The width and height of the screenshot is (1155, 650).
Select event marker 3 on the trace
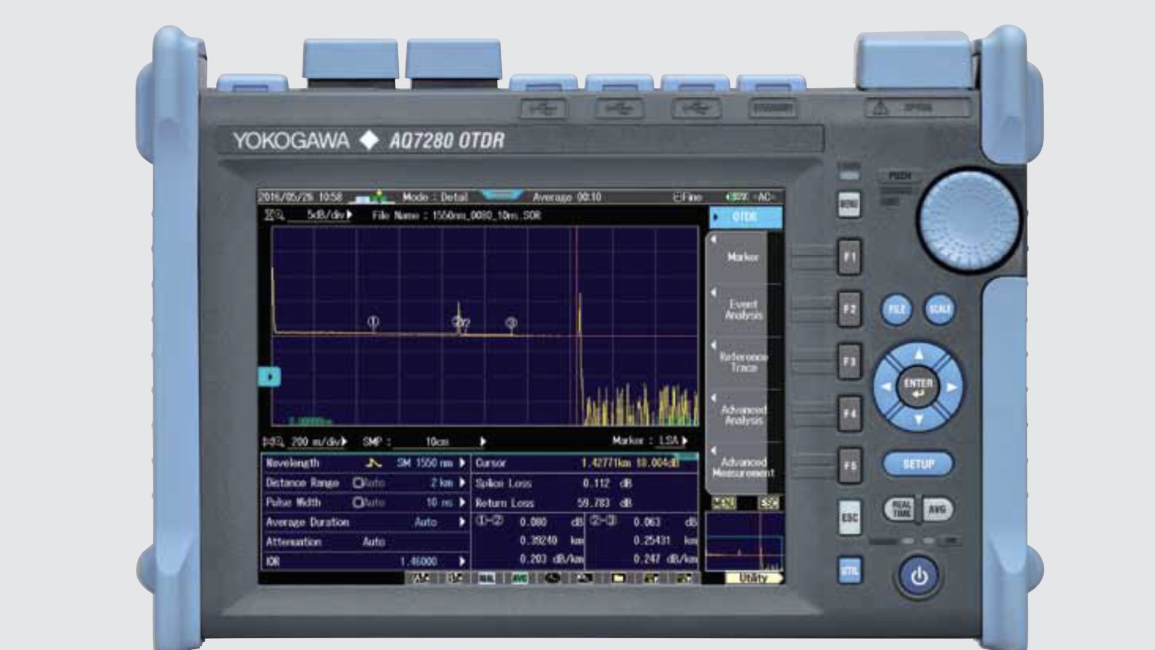tap(511, 323)
